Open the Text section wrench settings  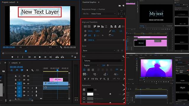click(x=123, y=57)
